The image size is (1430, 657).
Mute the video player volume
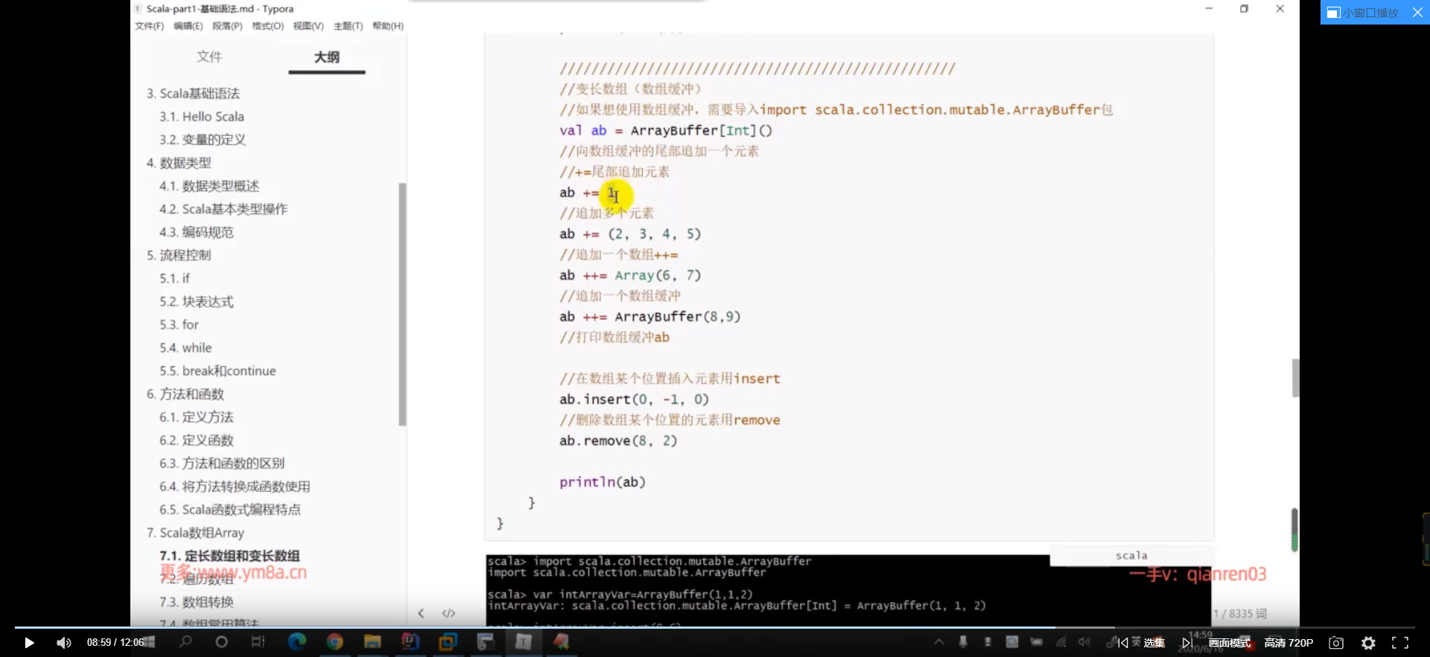[x=64, y=643]
